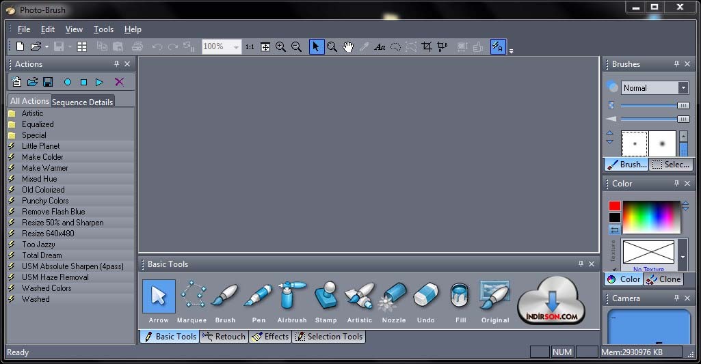The image size is (701, 364).
Task: Select the Arrow tool in Basic Tools
Action: pos(159,296)
